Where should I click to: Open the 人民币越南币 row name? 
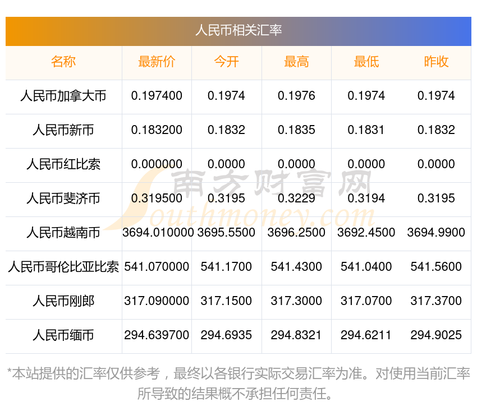click(x=63, y=233)
